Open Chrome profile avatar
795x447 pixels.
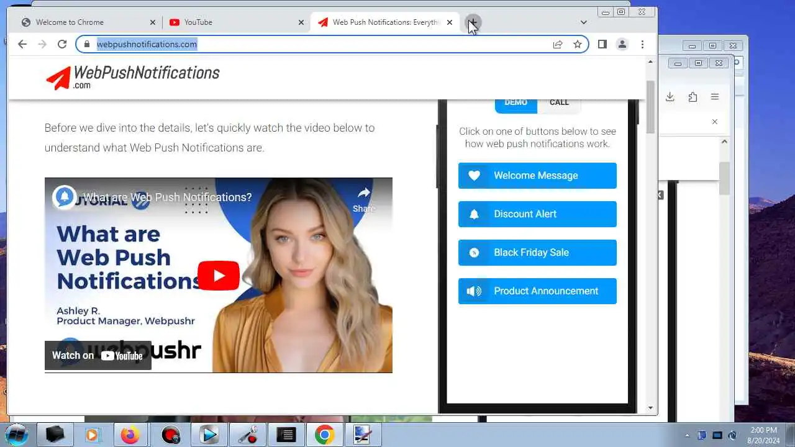pos(622,44)
